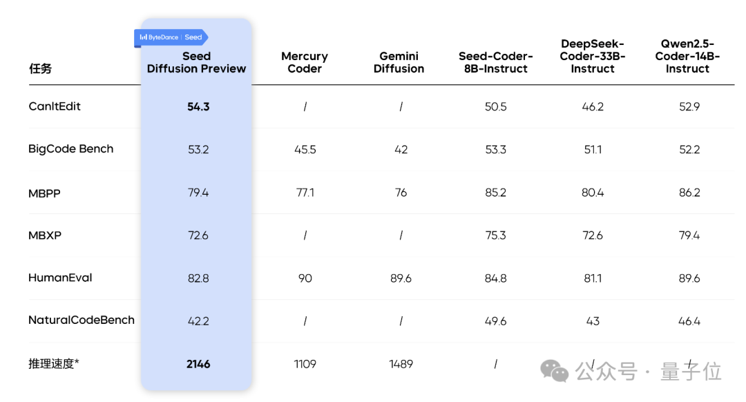746x402 pixels.
Task: Click the 推理速度* row label
Action: click(x=54, y=364)
